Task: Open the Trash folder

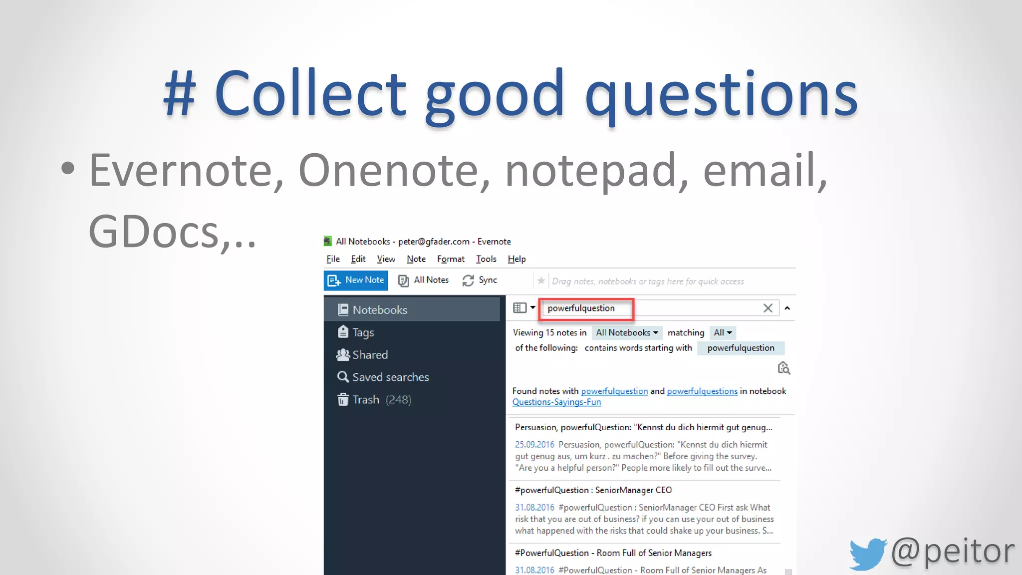Action: [366, 400]
